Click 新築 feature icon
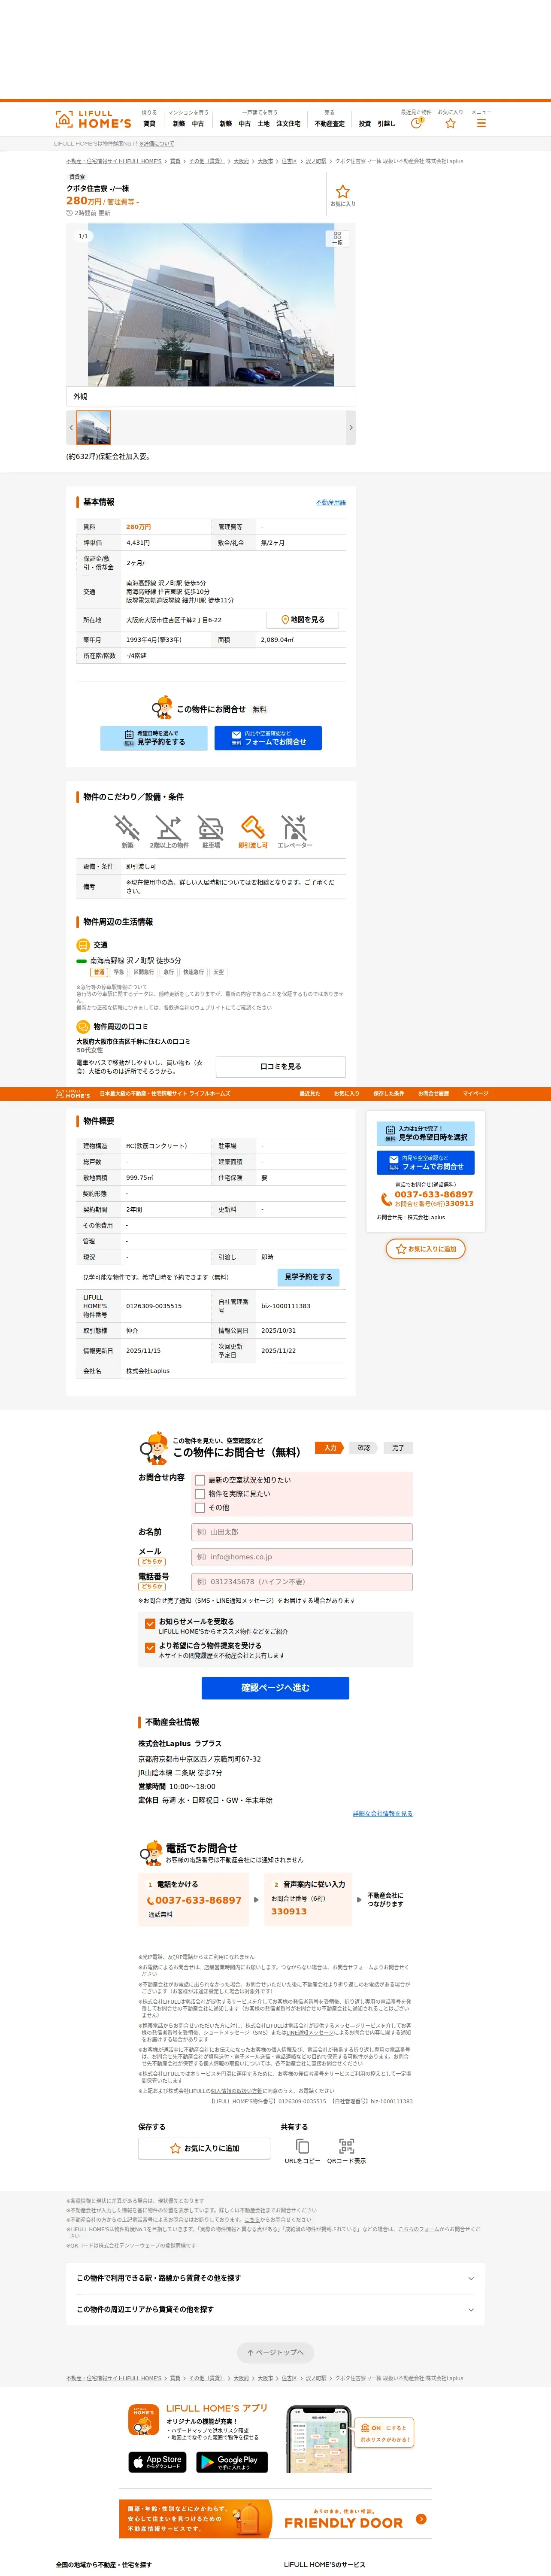The height and width of the screenshot is (2576, 551). click(x=127, y=832)
